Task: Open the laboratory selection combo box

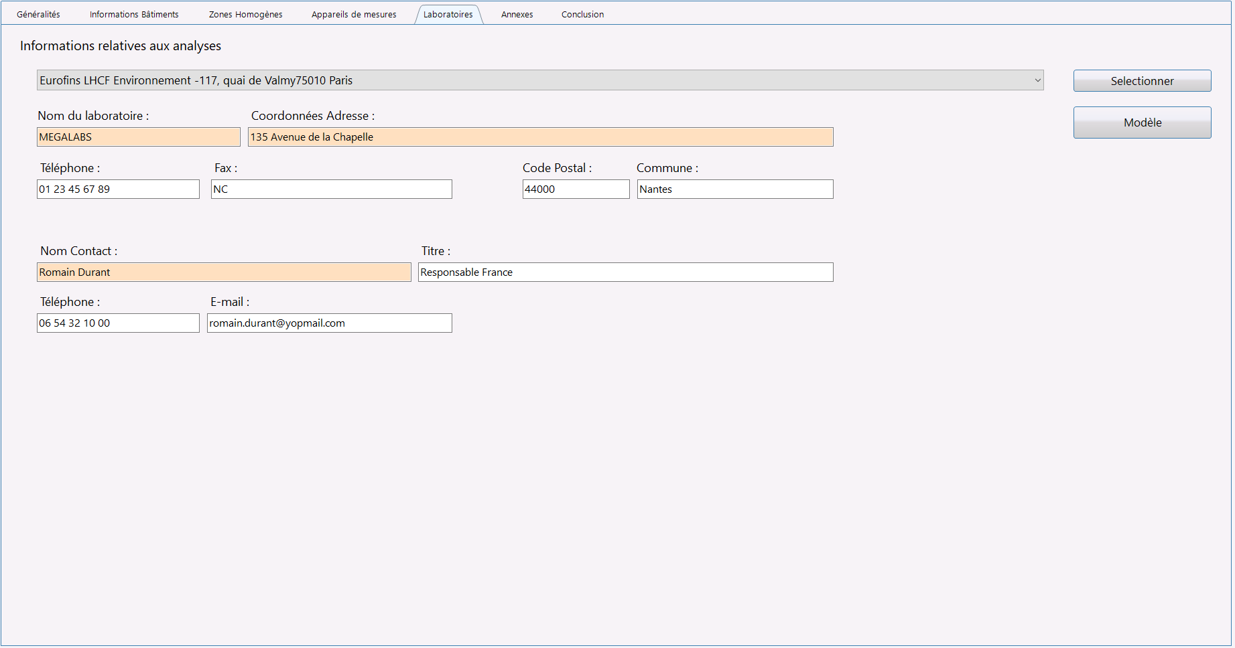Action: [x=540, y=80]
